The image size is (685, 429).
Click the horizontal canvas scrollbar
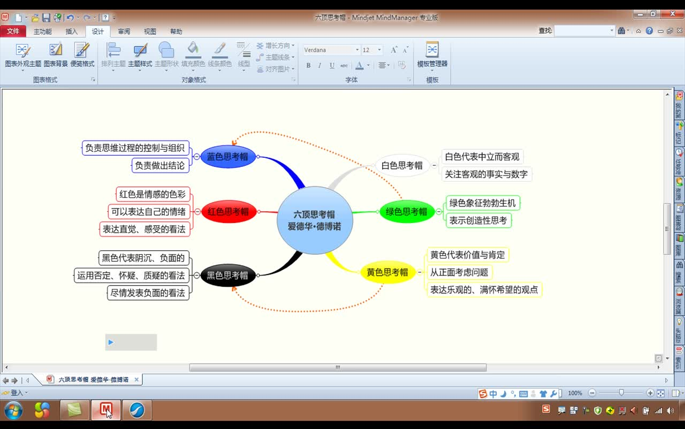[337, 367]
